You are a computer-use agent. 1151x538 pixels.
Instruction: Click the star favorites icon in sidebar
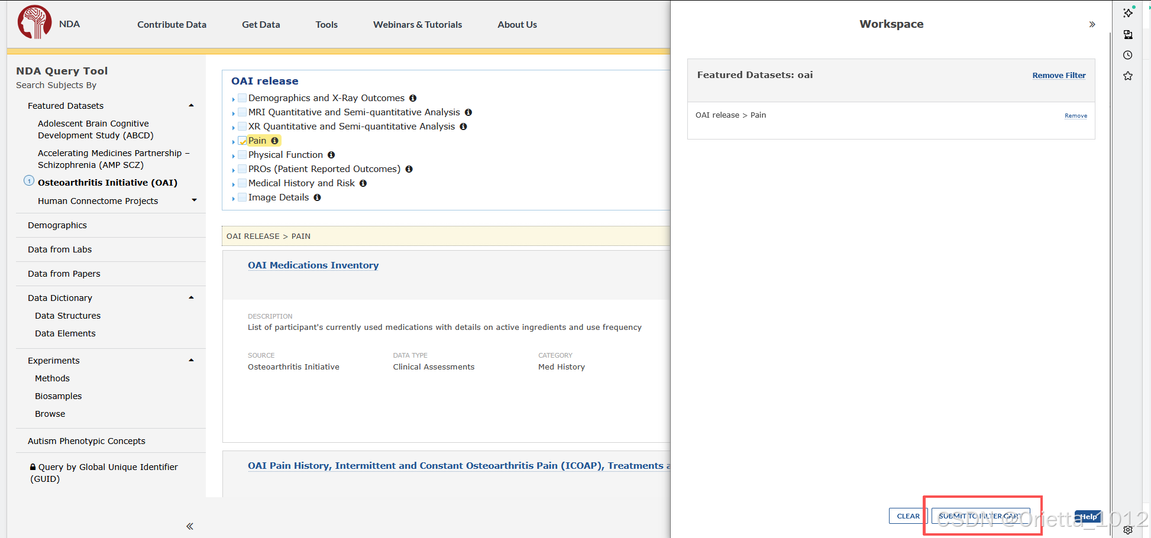pos(1128,76)
